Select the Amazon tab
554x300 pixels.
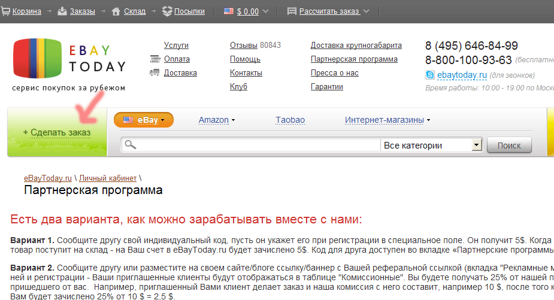coord(213,120)
